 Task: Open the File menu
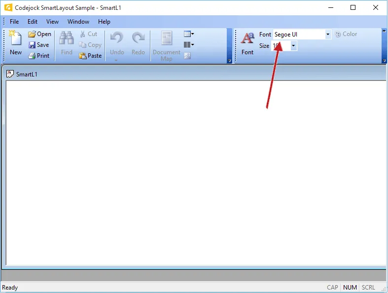click(x=14, y=22)
